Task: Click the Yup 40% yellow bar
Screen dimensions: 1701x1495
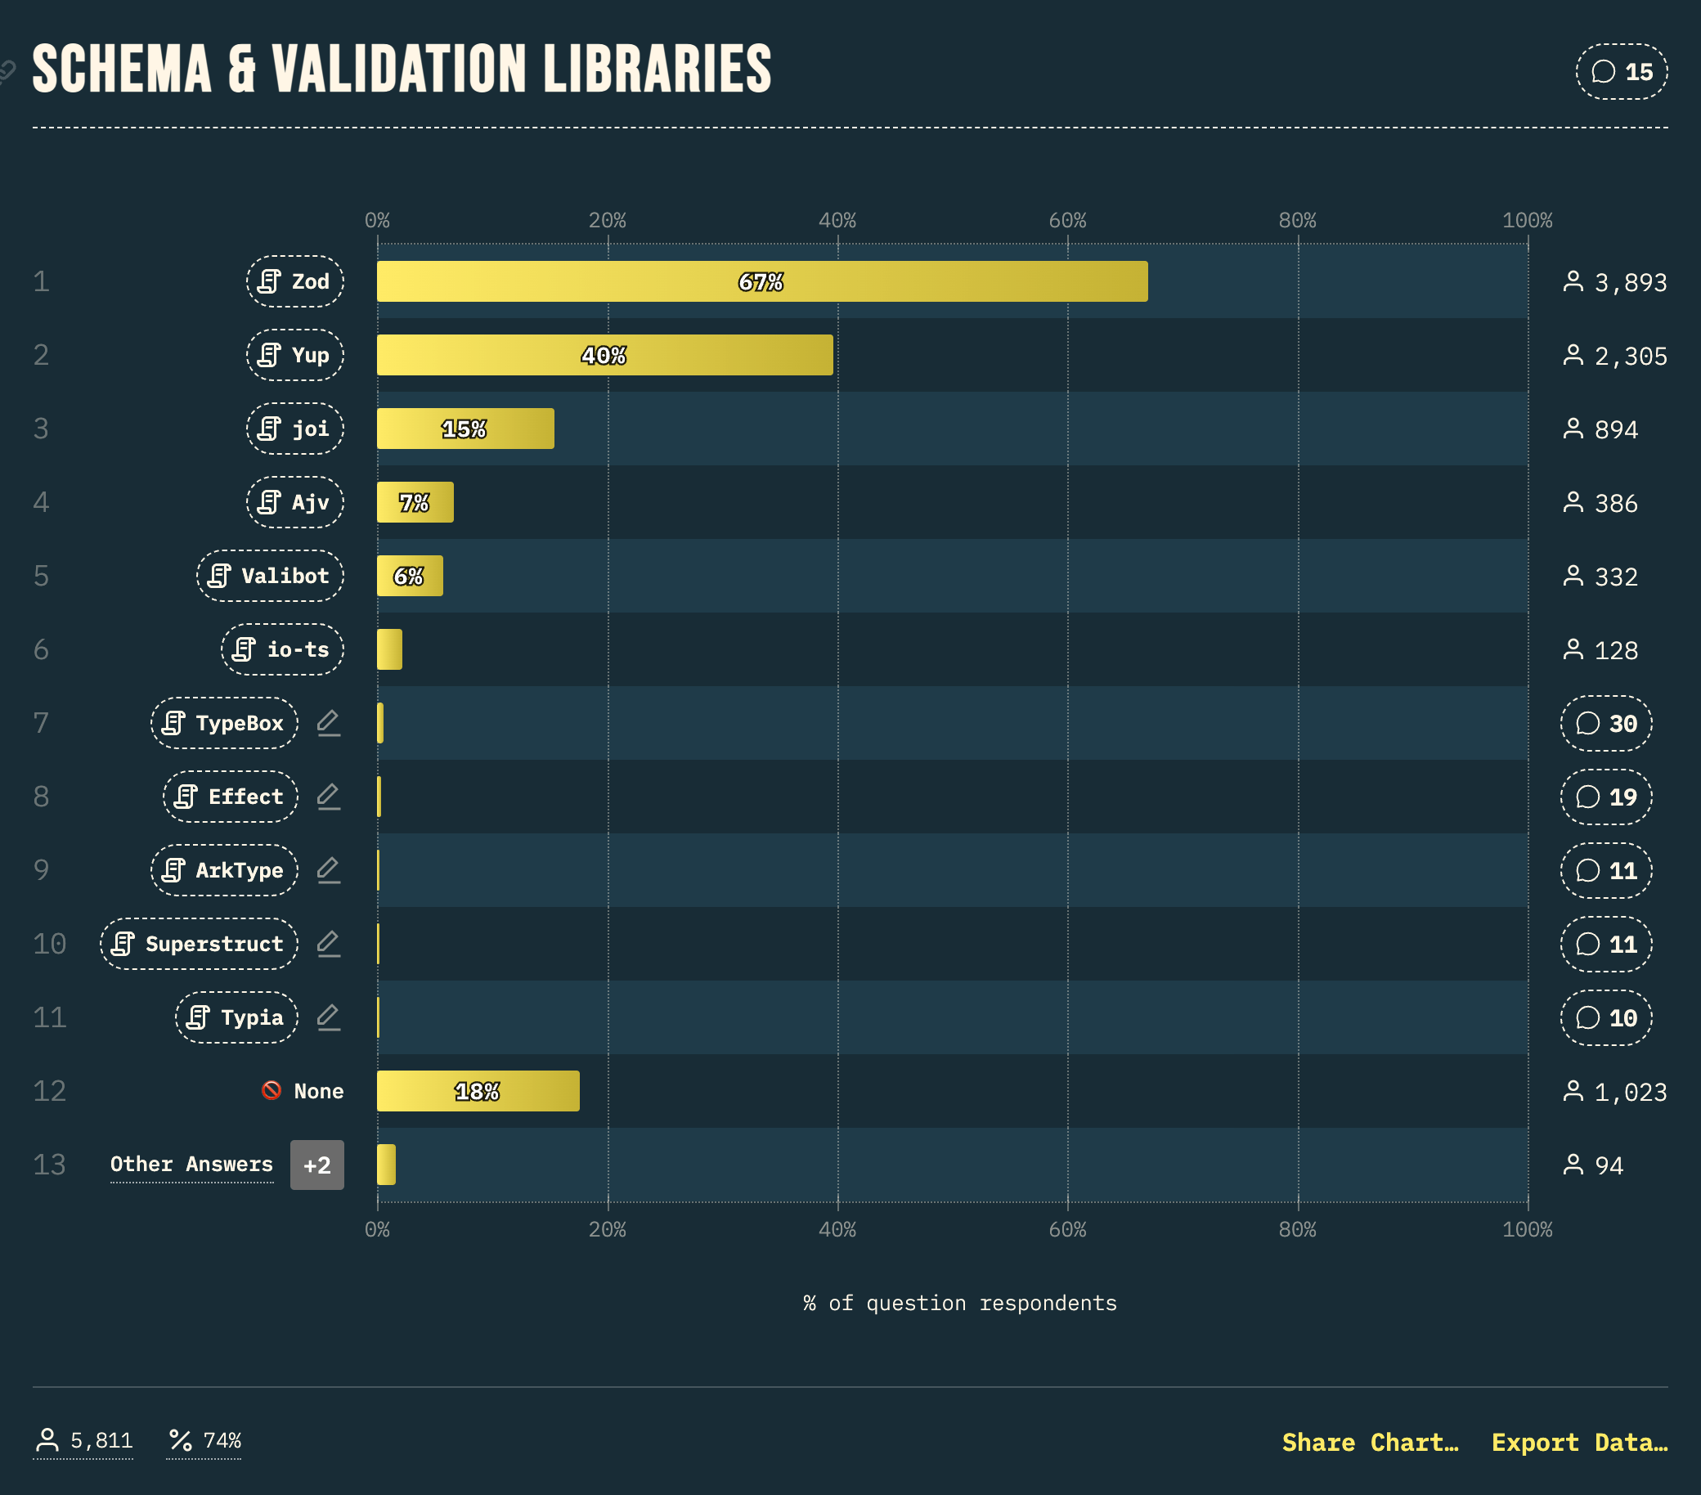Action: tap(605, 356)
